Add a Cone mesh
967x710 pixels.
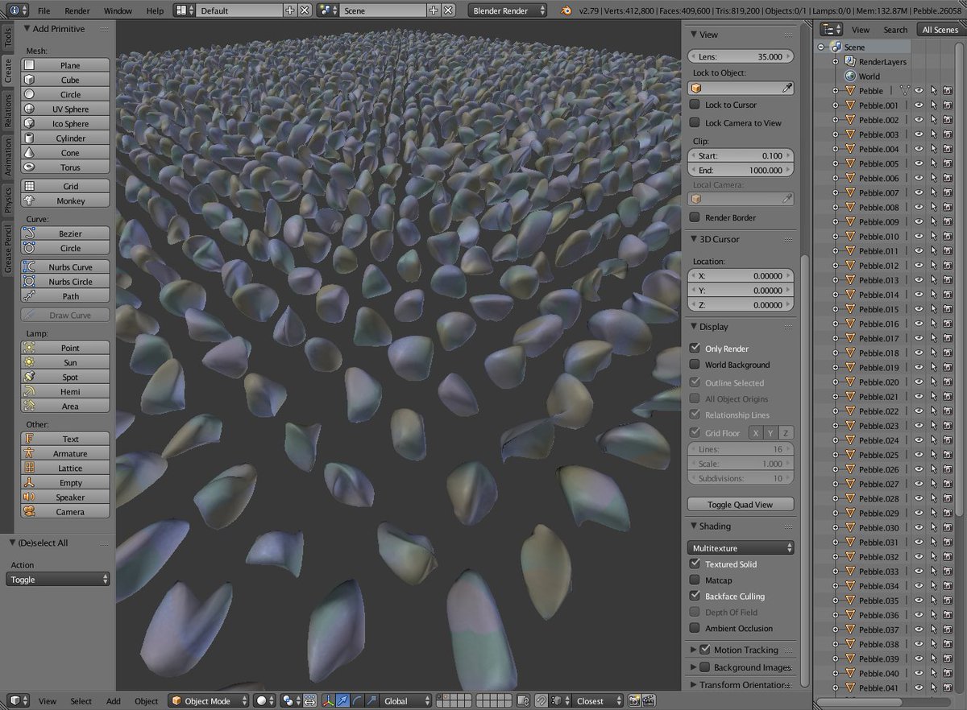[65, 152]
